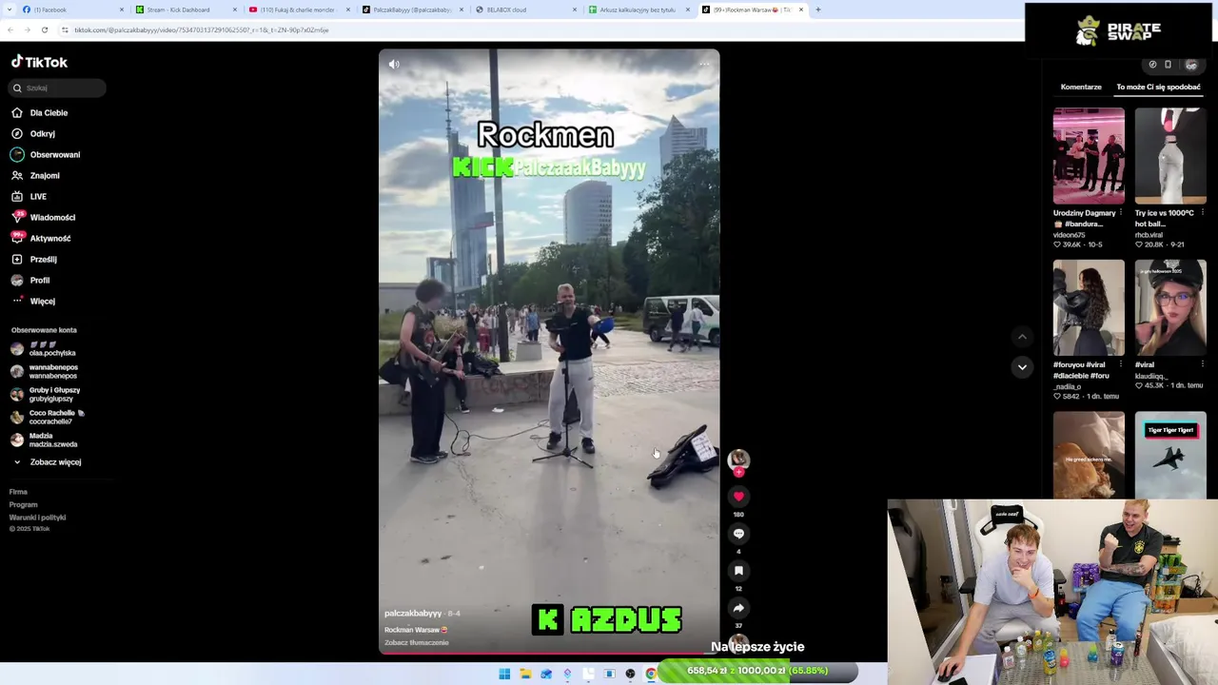Open followed account olaa.pochylska

click(45, 348)
